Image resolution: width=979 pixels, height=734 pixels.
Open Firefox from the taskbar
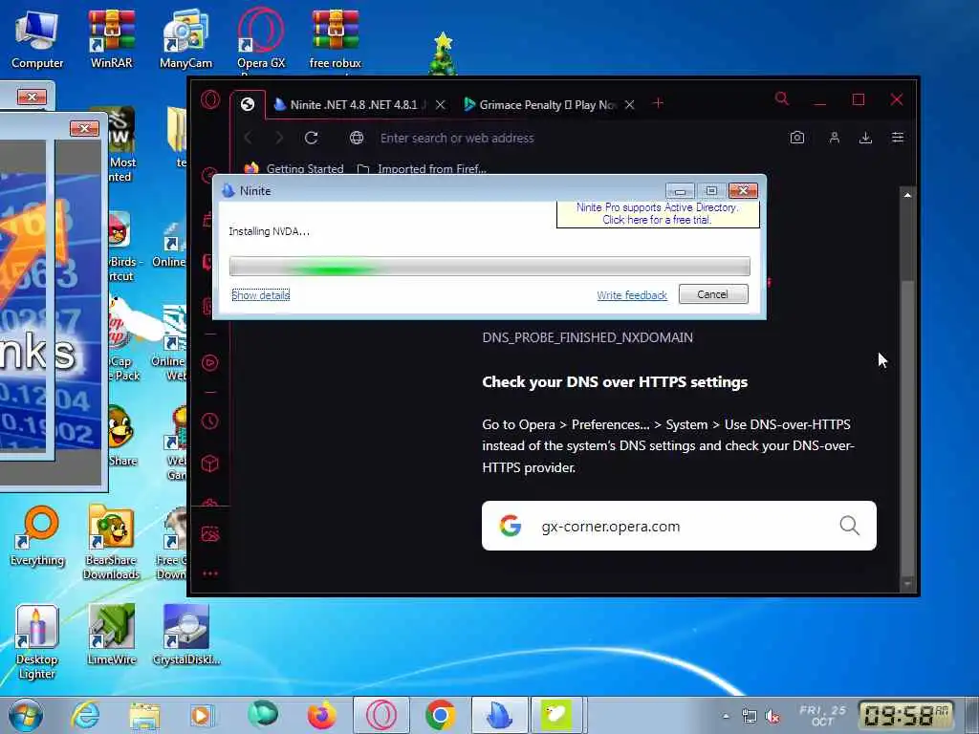click(321, 715)
